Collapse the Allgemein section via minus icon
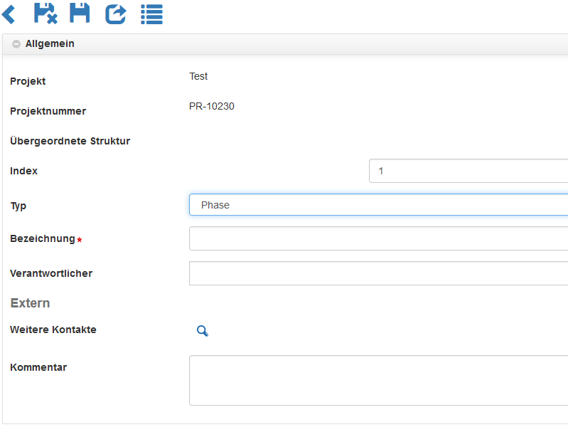The image size is (568, 432). [16, 44]
